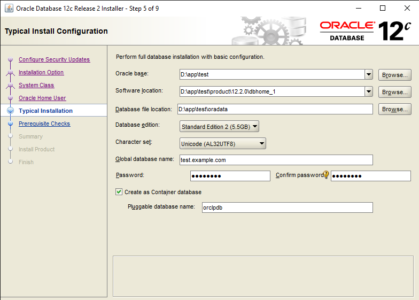The width and height of the screenshot is (419, 300).
Task: Go to Oracle Home User step
Action: (42, 98)
